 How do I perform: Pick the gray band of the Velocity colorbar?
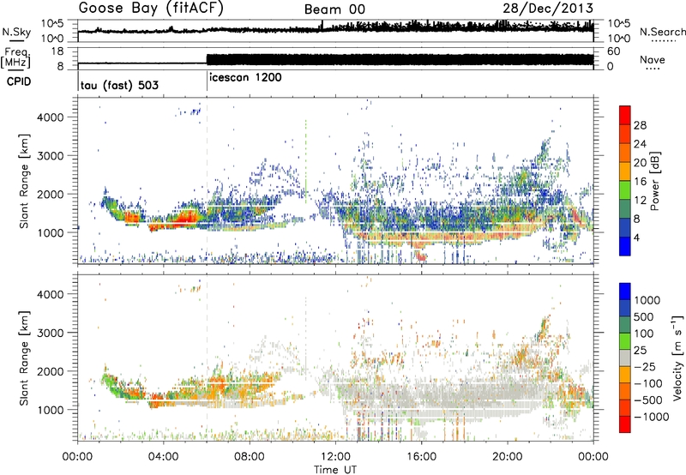[625, 358]
